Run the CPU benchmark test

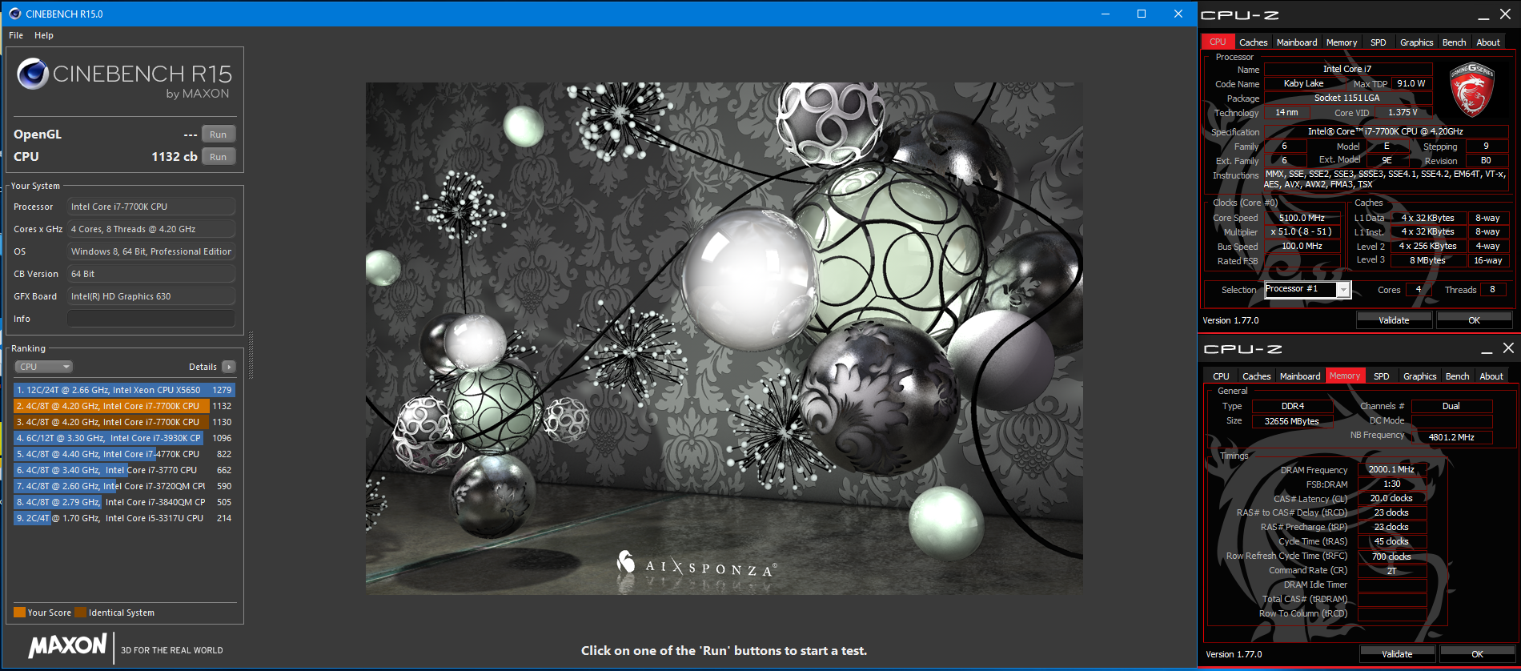click(219, 157)
